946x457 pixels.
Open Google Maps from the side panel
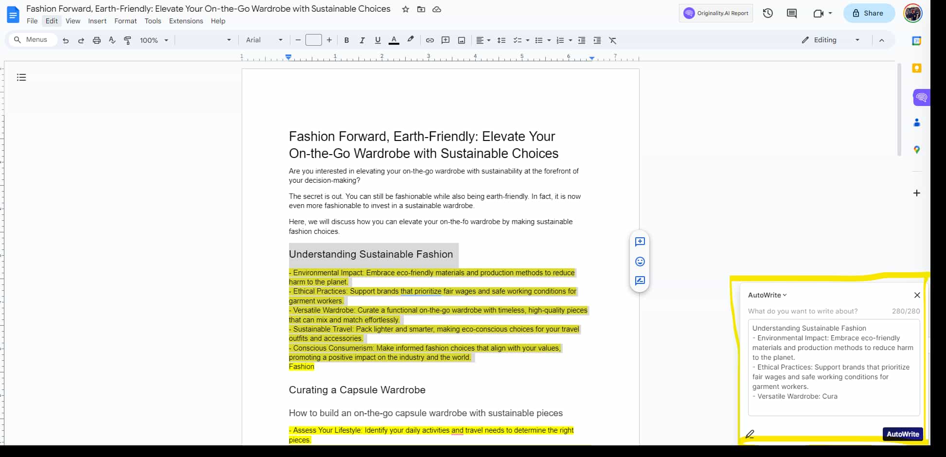coord(917,150)
